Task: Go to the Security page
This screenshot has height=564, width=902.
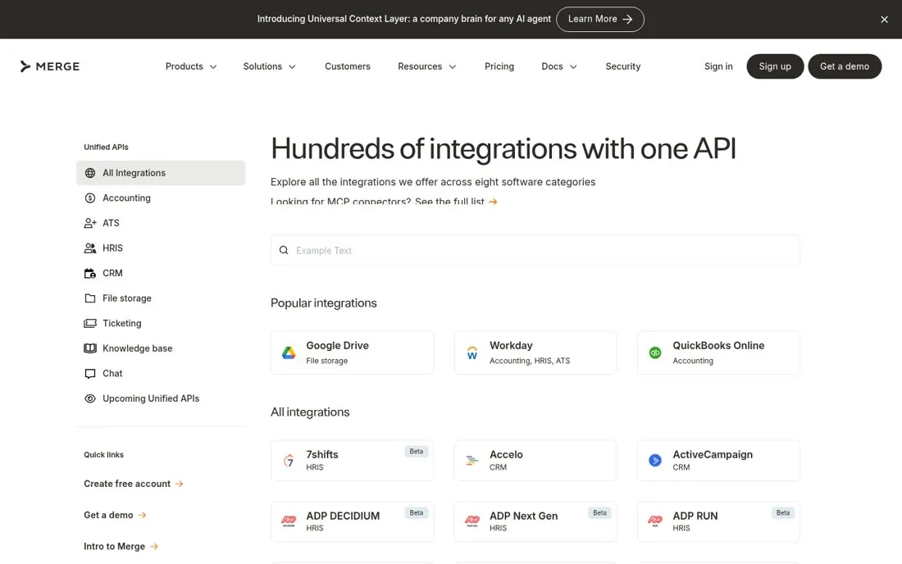Action: pos(623,66)
